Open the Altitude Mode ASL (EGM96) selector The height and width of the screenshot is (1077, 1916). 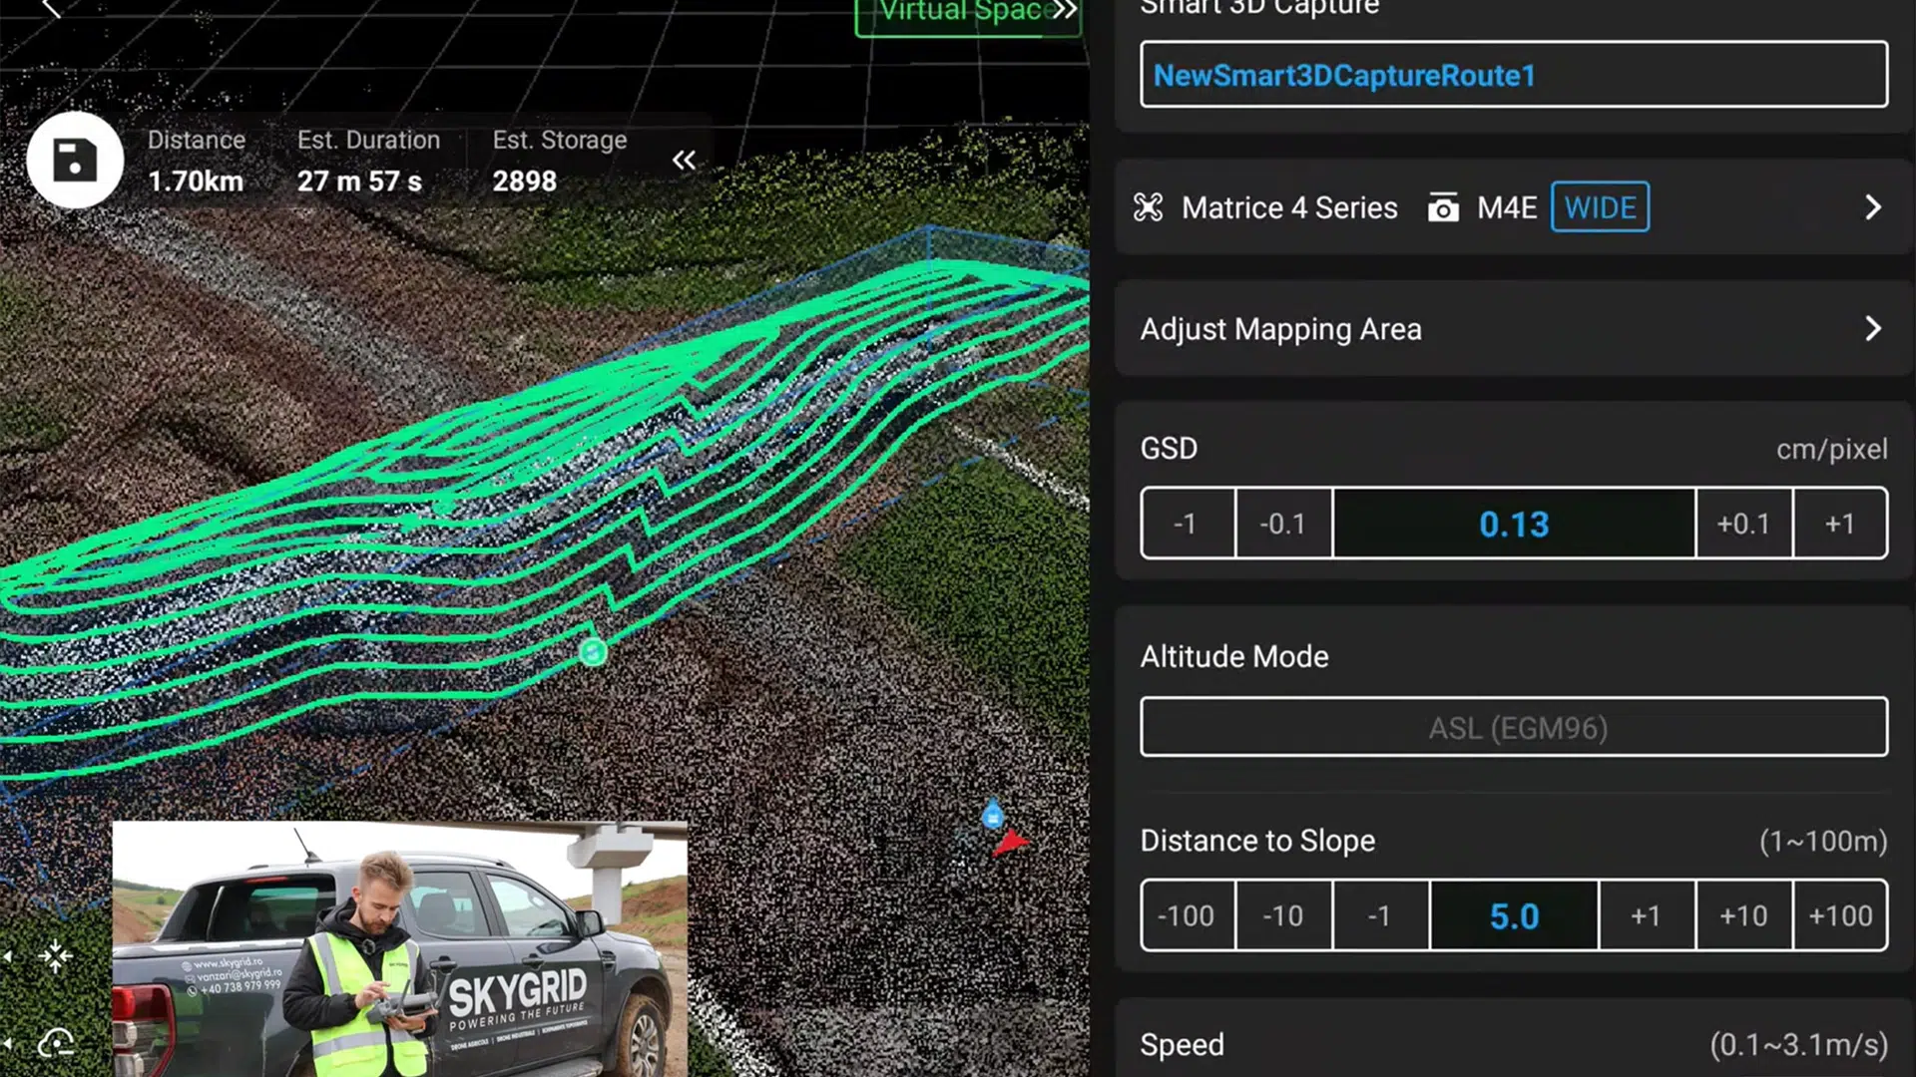(x=1513, y=727)
